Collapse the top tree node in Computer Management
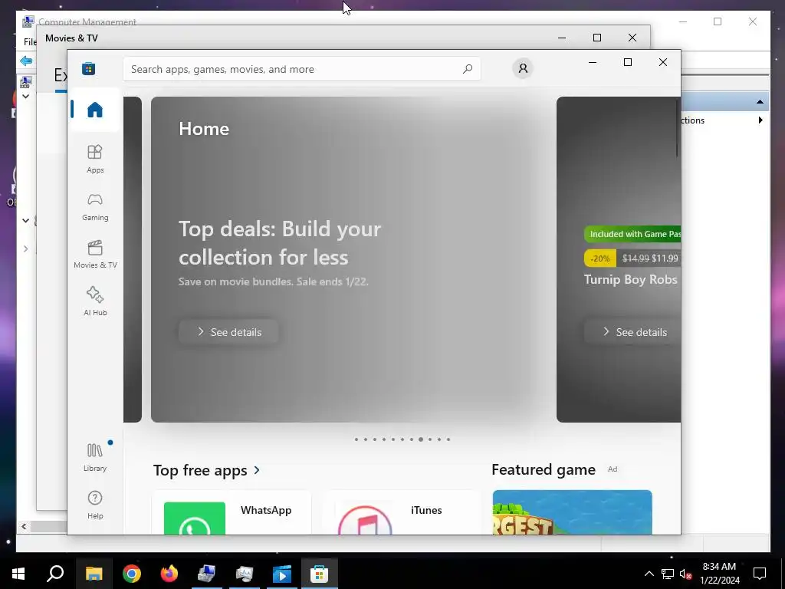 25,96
